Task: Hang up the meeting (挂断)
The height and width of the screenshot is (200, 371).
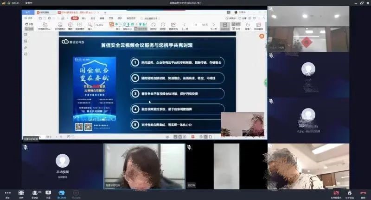Action: (363, 194)
